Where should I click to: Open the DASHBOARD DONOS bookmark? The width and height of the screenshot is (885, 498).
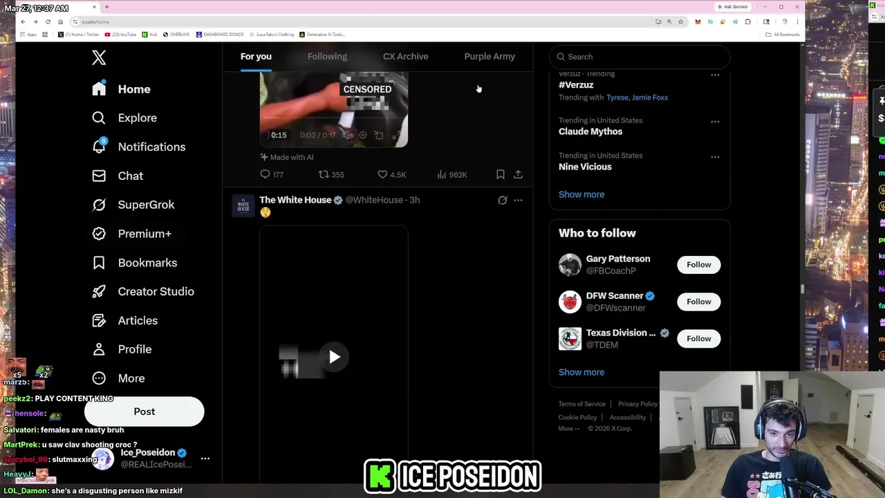pos(220,35)
